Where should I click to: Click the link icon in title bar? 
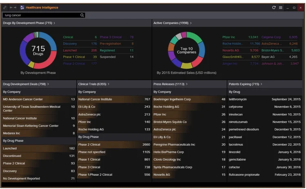[x=4, y=7]
